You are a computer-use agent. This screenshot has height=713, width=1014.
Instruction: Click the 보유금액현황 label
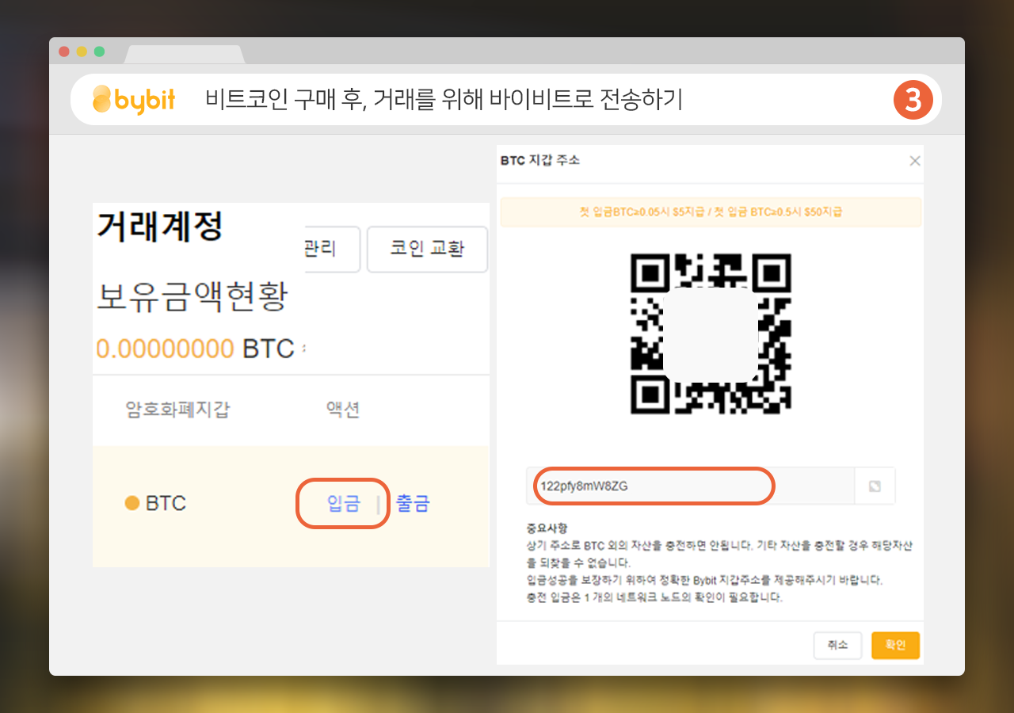pyautogui.click(x=193, y=297)
